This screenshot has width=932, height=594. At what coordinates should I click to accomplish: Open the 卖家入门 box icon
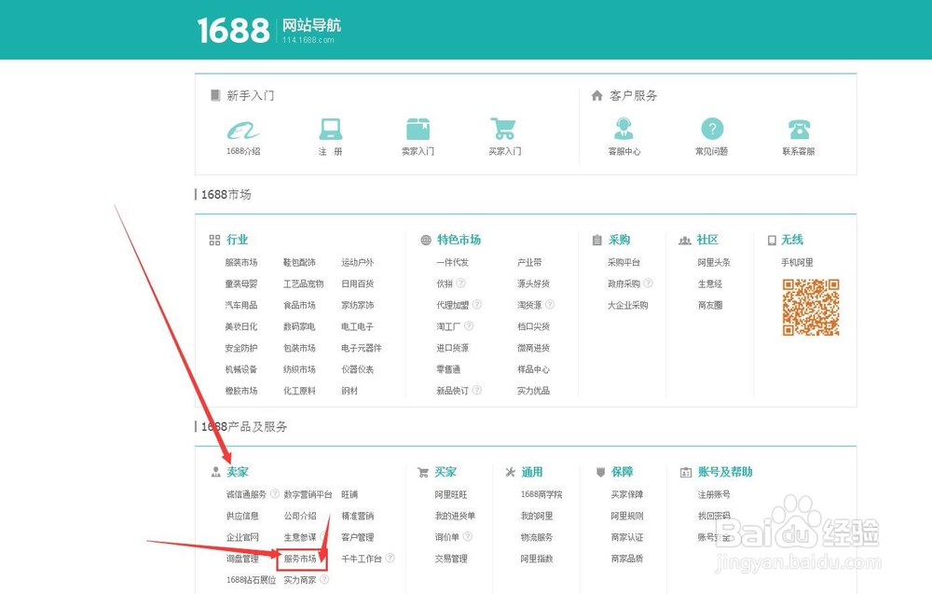(418, 129)
